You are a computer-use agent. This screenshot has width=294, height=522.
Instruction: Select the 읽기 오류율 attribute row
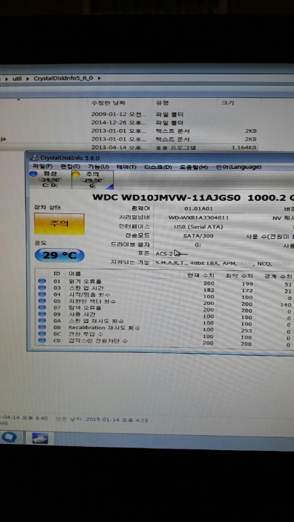(165, 283)
